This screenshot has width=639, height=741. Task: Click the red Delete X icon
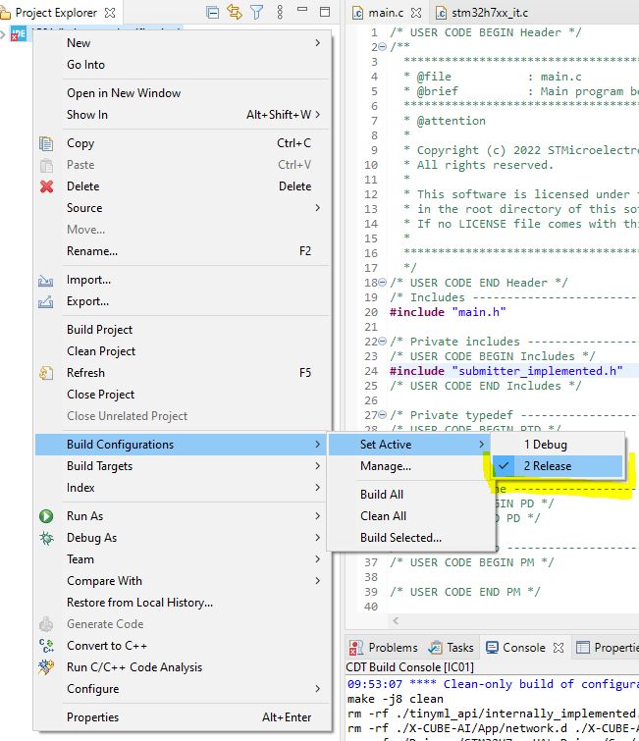(46, 186)
